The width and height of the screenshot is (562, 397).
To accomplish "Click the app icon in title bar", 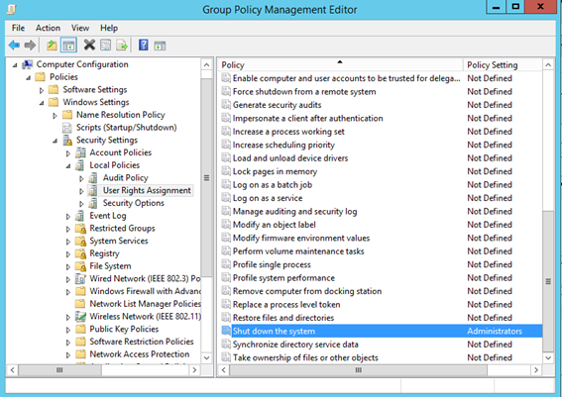I will 12,9.
